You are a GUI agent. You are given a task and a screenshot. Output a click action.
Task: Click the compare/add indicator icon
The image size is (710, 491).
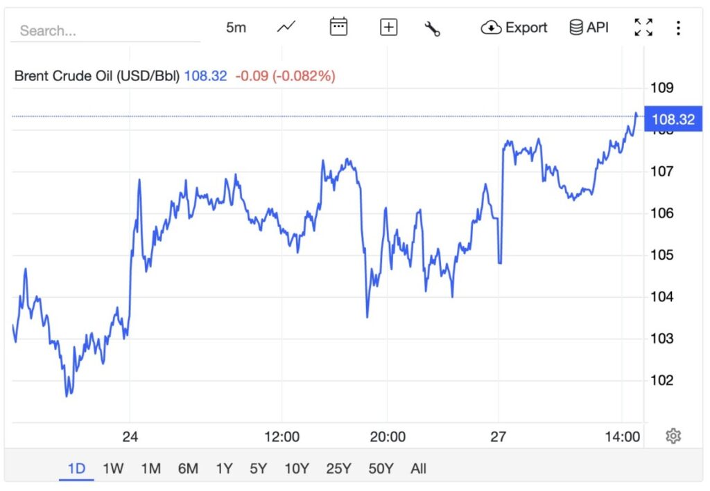pos(388,27)
